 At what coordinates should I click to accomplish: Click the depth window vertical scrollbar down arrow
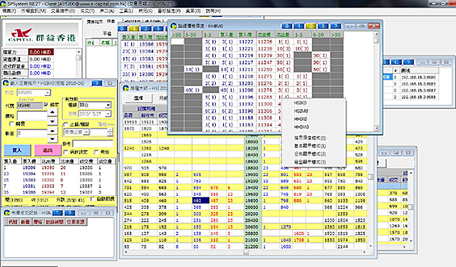pyautogui.click(x=376, y=128)
